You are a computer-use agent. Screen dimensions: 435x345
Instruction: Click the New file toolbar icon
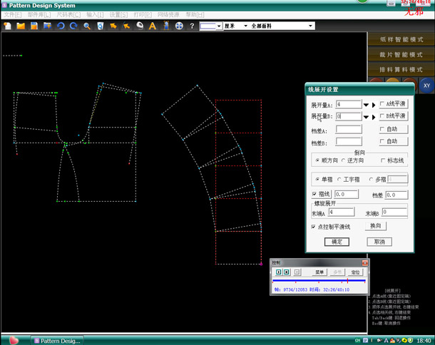[8, 26]
